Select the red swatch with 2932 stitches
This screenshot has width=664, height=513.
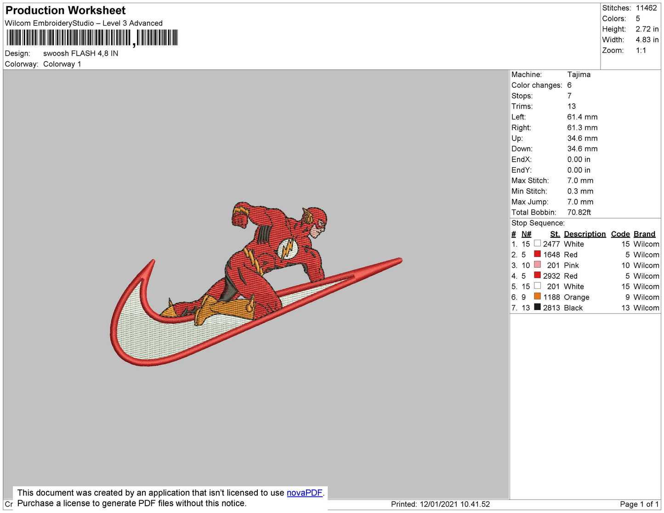537,275
